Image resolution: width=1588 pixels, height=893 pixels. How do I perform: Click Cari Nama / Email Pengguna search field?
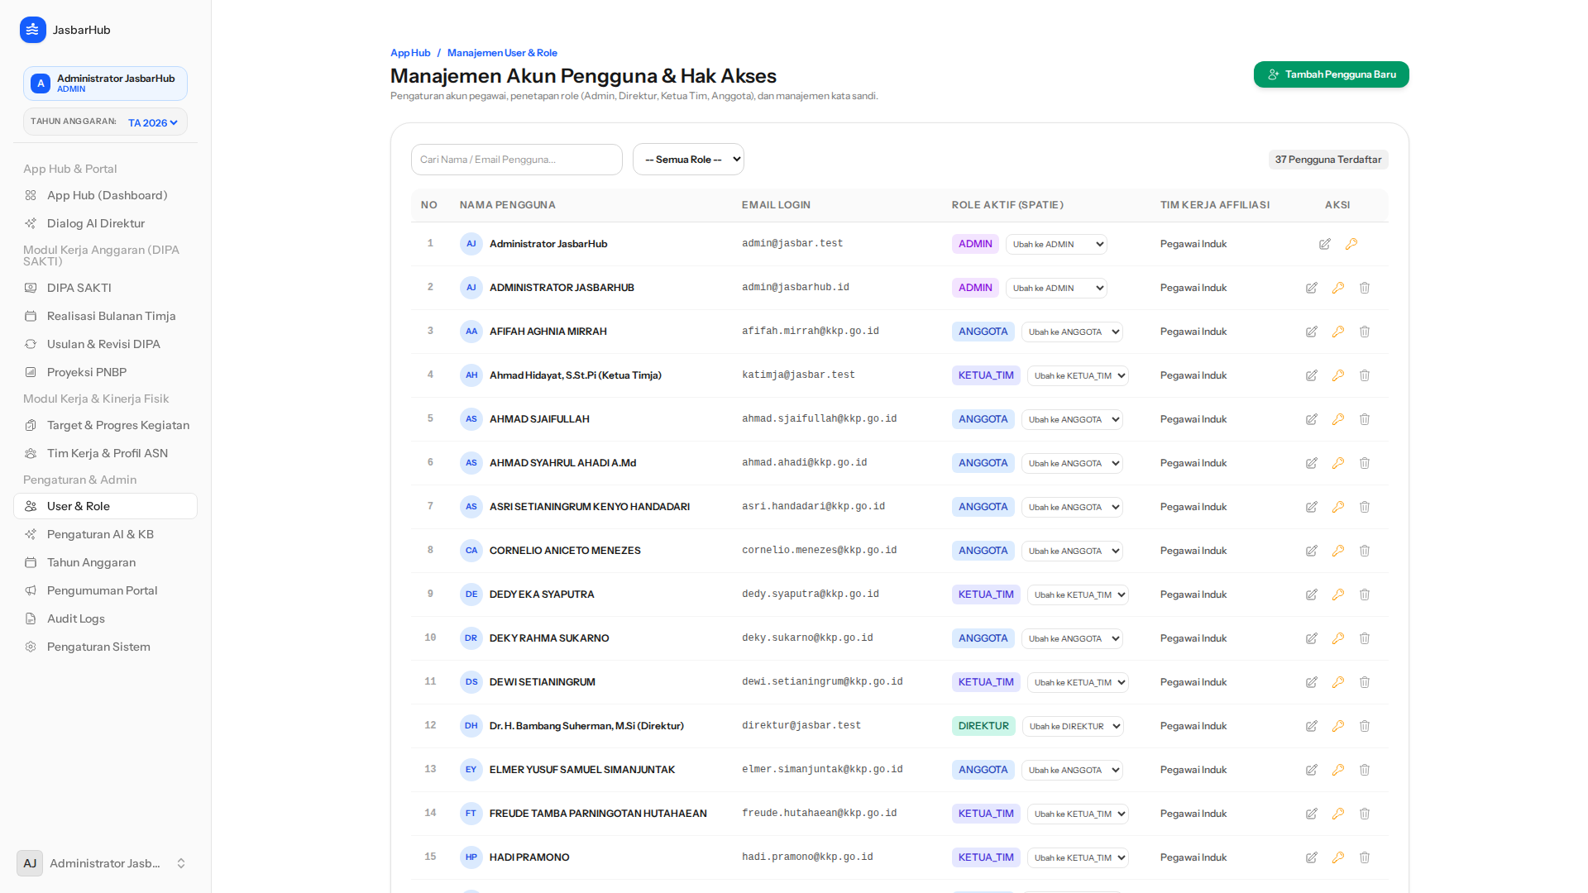click(516, 160)
